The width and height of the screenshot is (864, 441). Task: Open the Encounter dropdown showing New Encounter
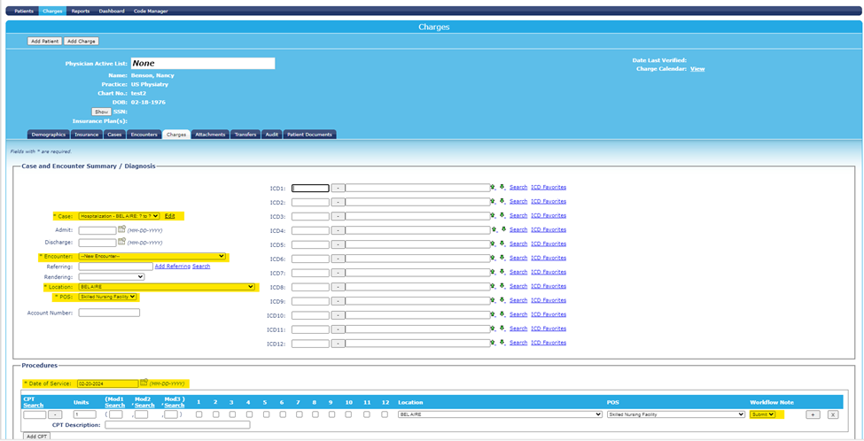click(152, 257)
